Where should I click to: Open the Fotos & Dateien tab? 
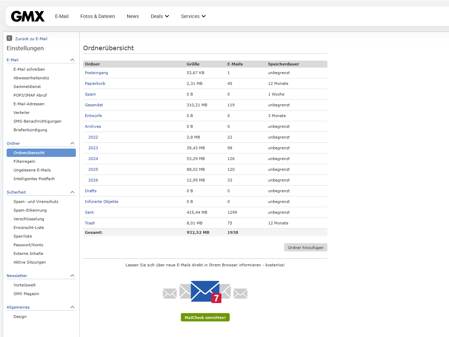97,16
